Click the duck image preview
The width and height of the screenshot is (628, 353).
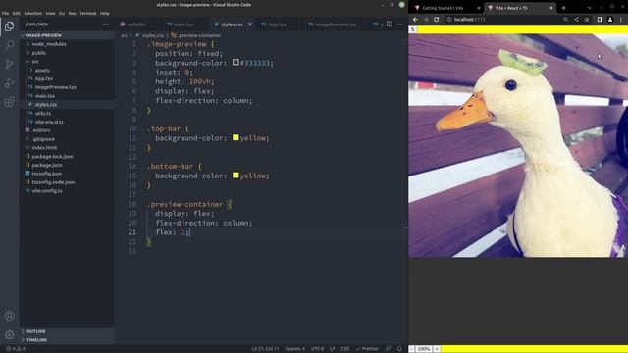pyautogui.click(x=518, y=145)
